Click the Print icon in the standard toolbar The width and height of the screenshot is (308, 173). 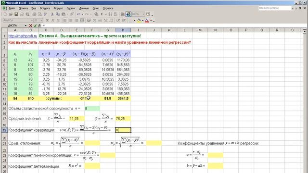(x=34, y=14)
